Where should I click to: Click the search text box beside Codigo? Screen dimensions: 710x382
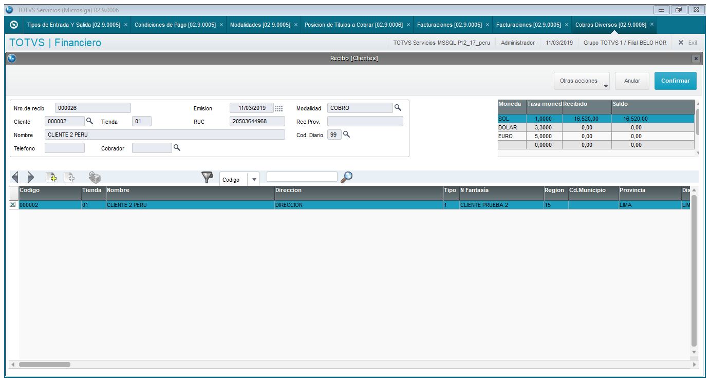point(302,177)
